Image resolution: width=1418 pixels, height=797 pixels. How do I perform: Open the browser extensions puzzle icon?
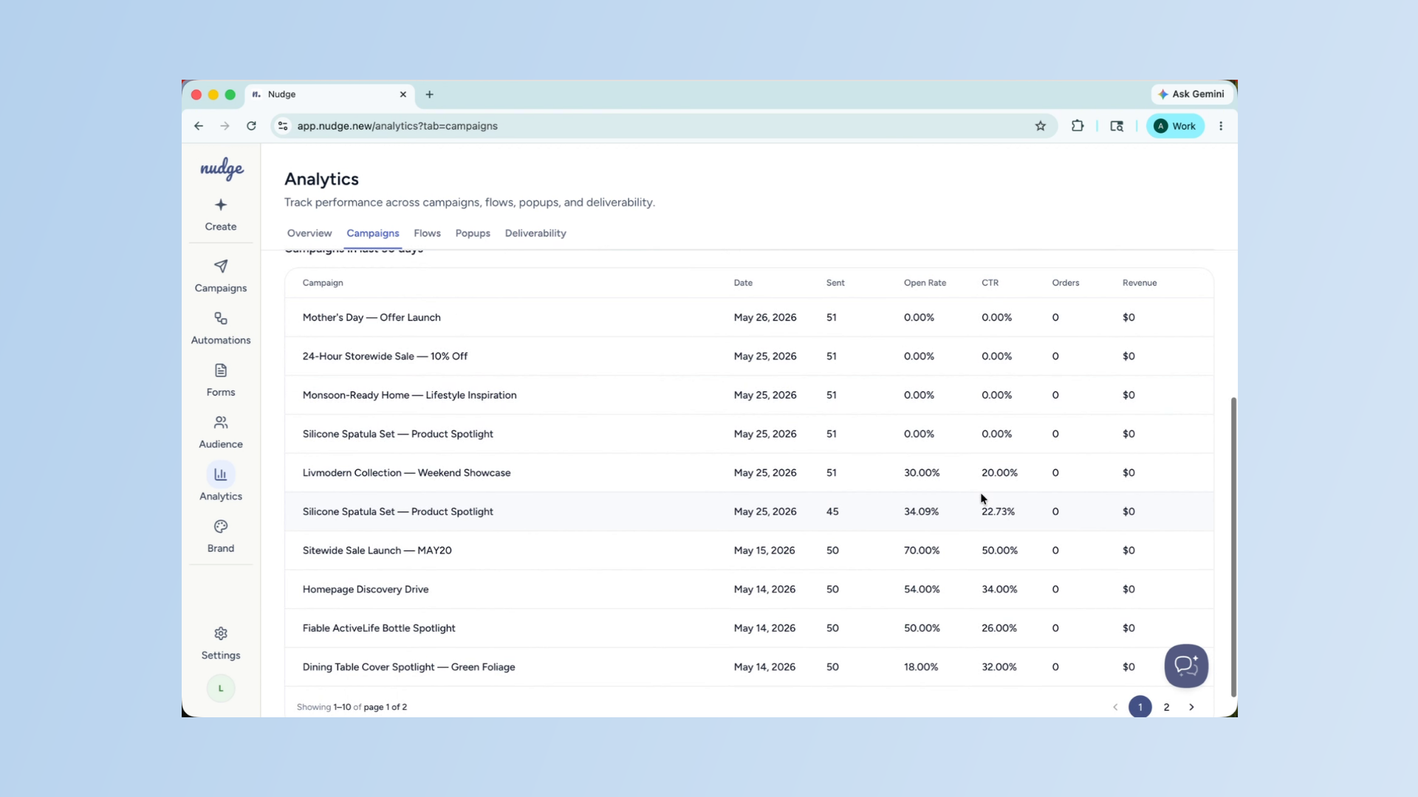pos(1078,126)
